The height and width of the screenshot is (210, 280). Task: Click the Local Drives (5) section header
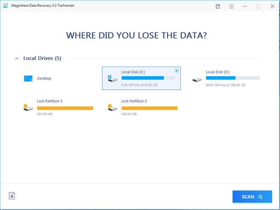[x=42, y=58]
